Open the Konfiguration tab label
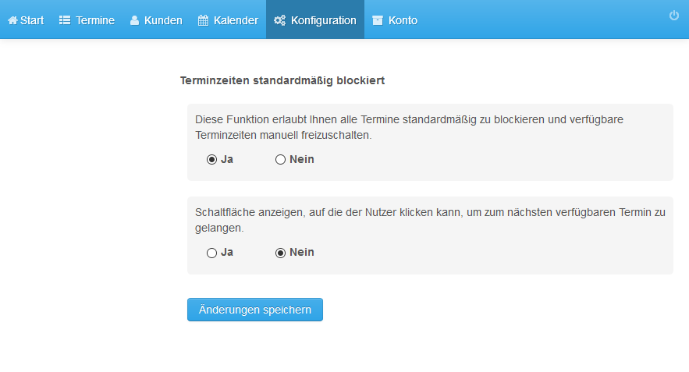This screenshot has width=689, height=372. pos(323,20)
